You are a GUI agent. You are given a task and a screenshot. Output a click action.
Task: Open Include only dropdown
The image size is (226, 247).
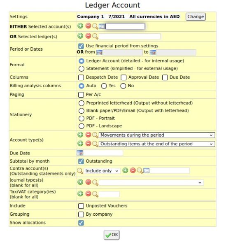[x=102, y=171]
